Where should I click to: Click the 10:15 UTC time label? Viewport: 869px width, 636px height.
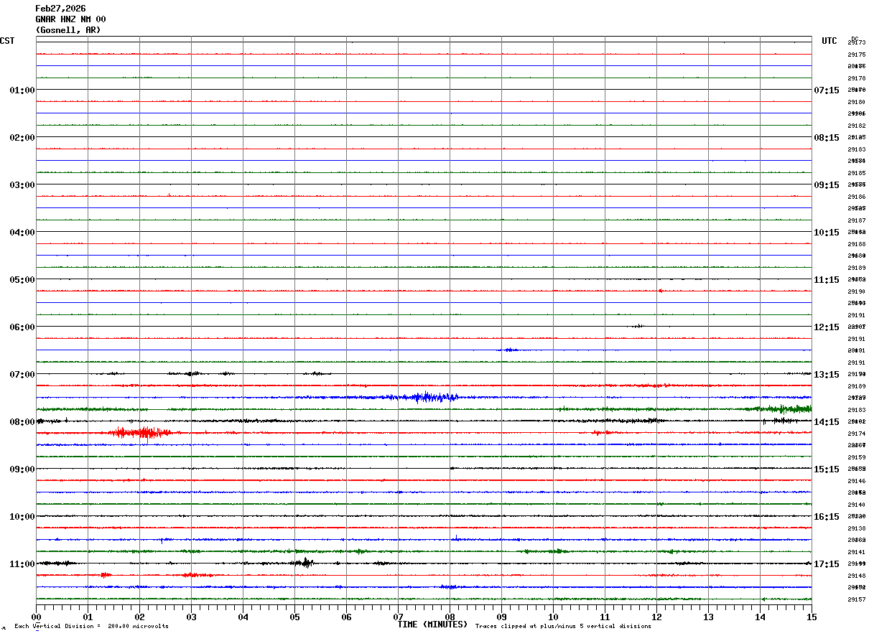827,232
